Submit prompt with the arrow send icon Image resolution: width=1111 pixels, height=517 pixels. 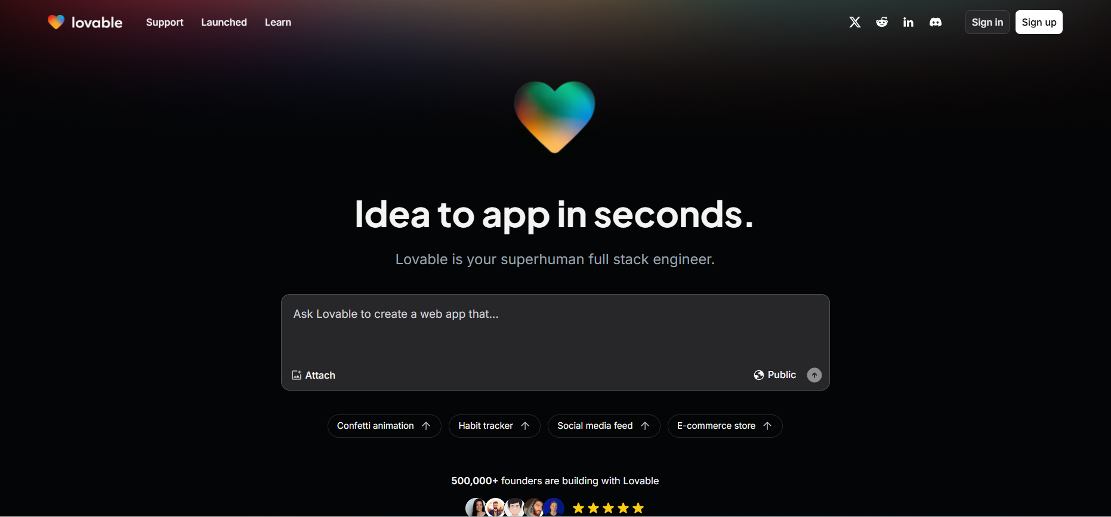pos(814,375)
